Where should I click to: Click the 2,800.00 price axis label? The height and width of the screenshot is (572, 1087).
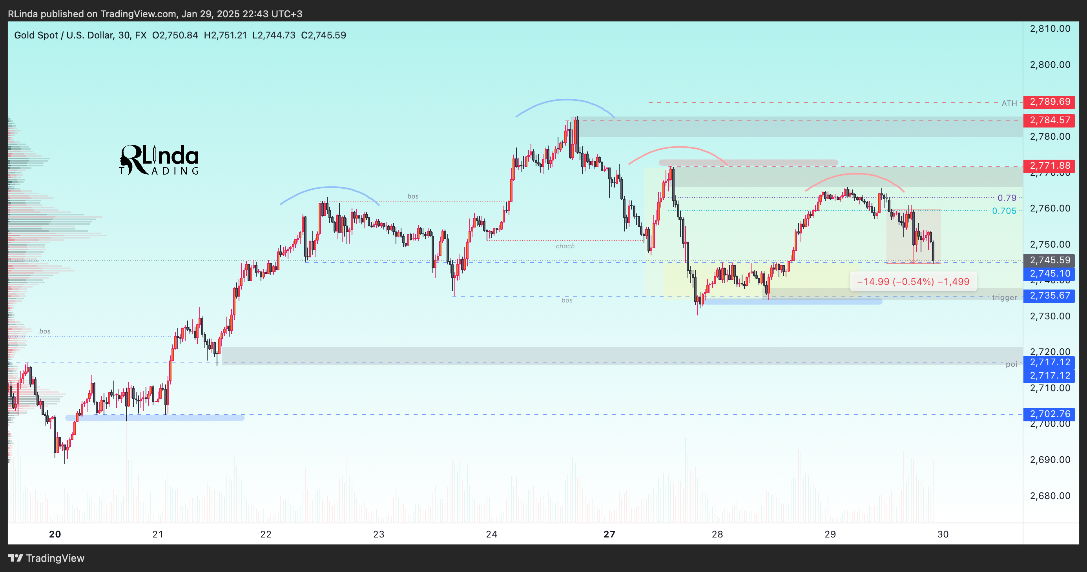click(x=1050, y=65)
